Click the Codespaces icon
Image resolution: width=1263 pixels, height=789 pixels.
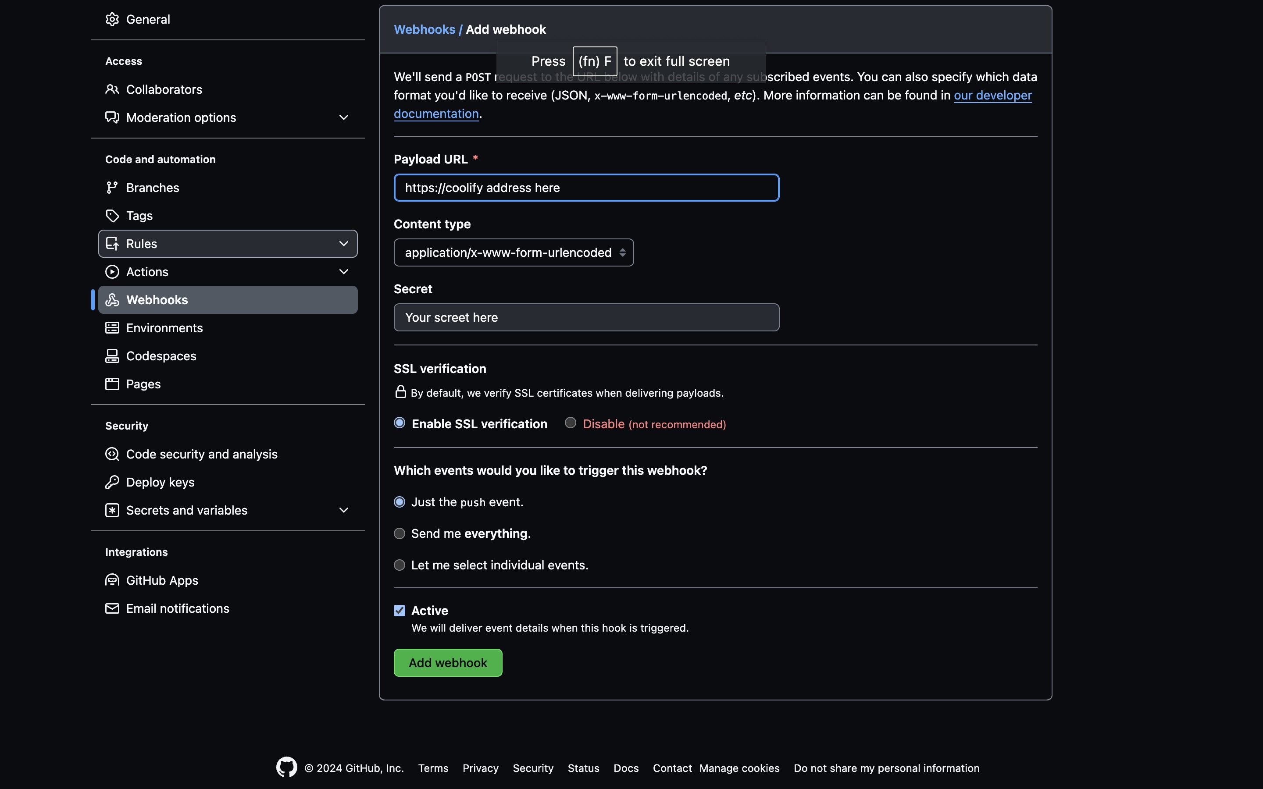(112, 356)
